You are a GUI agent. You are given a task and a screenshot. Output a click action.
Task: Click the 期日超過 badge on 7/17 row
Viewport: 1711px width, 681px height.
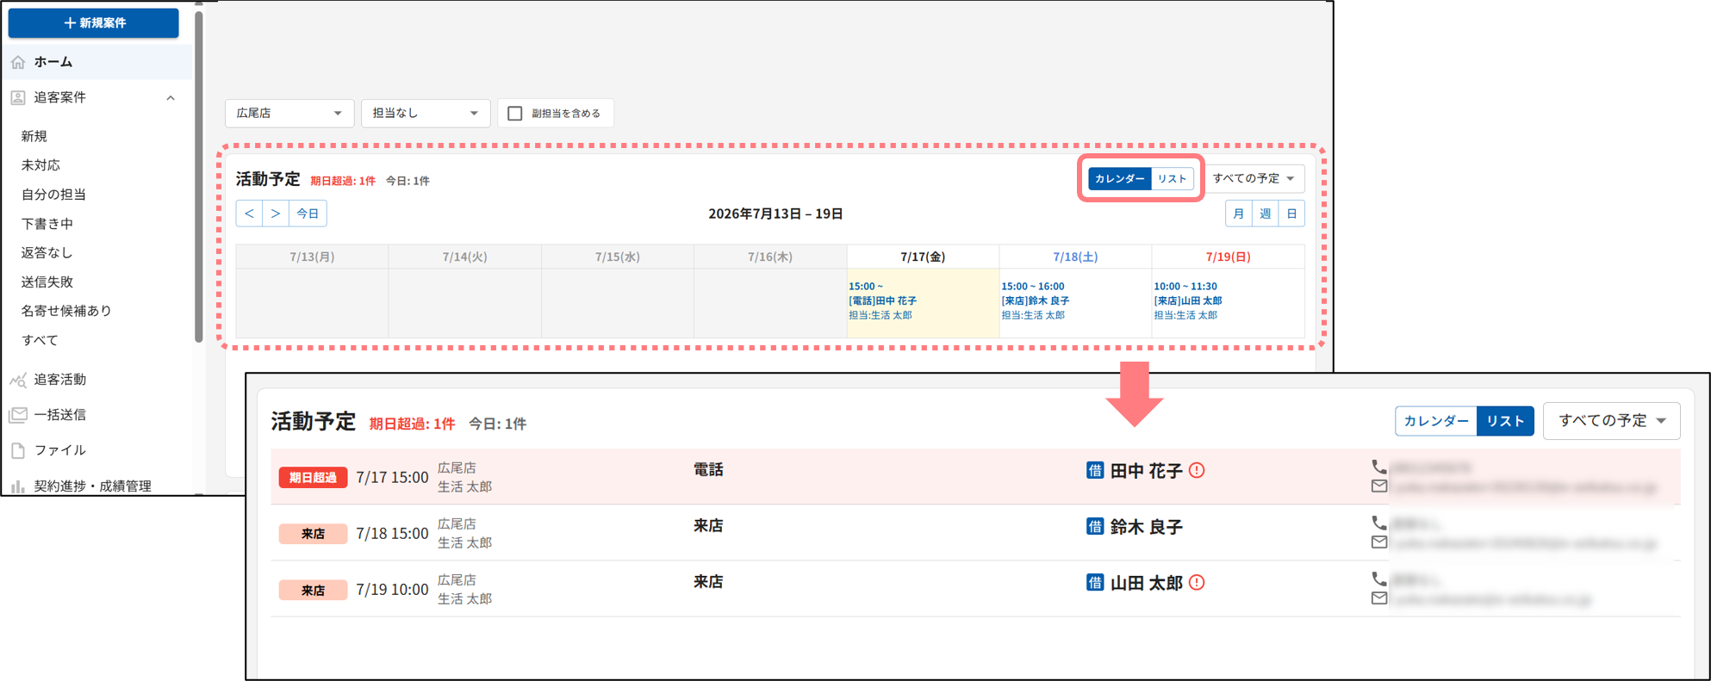pyautogui.click(x=313, y=478)
